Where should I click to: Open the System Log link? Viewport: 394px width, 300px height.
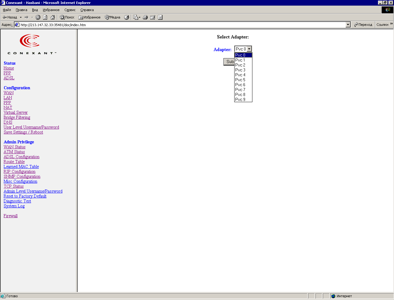(x=14, y=206)
